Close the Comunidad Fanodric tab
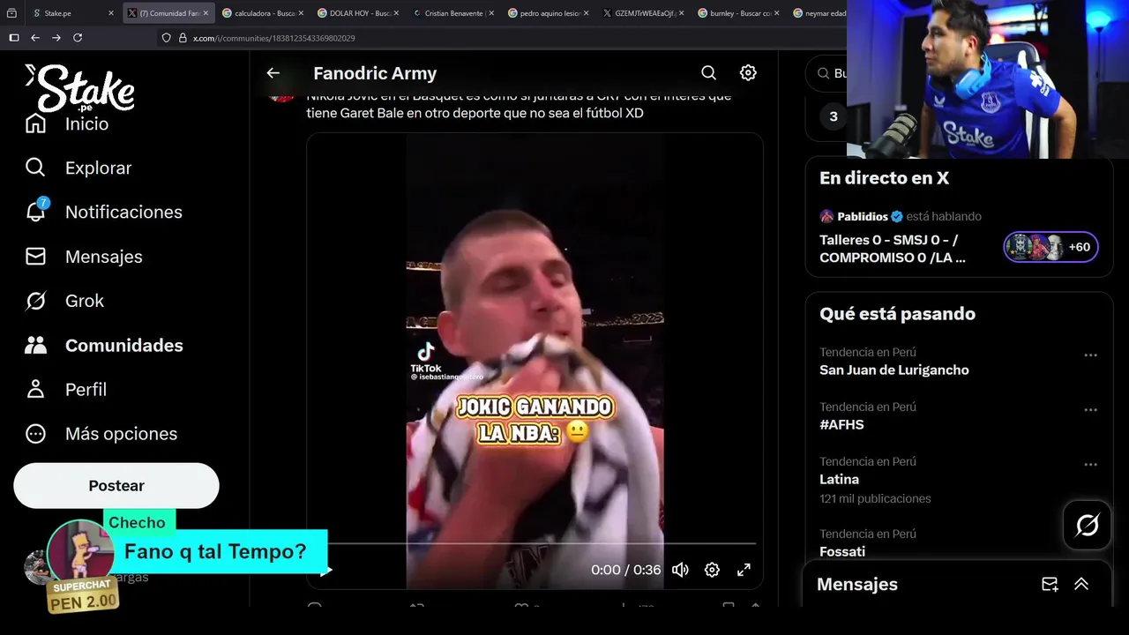 206,13
